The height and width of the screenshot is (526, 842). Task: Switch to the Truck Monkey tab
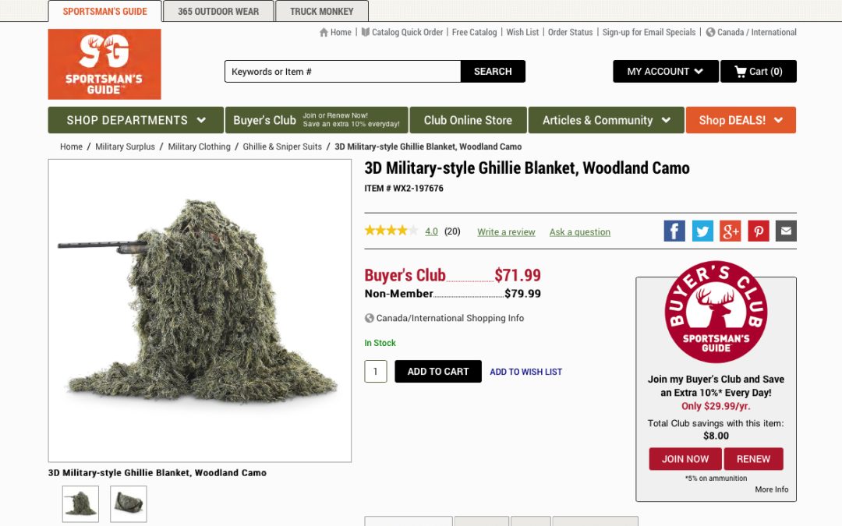322,11
